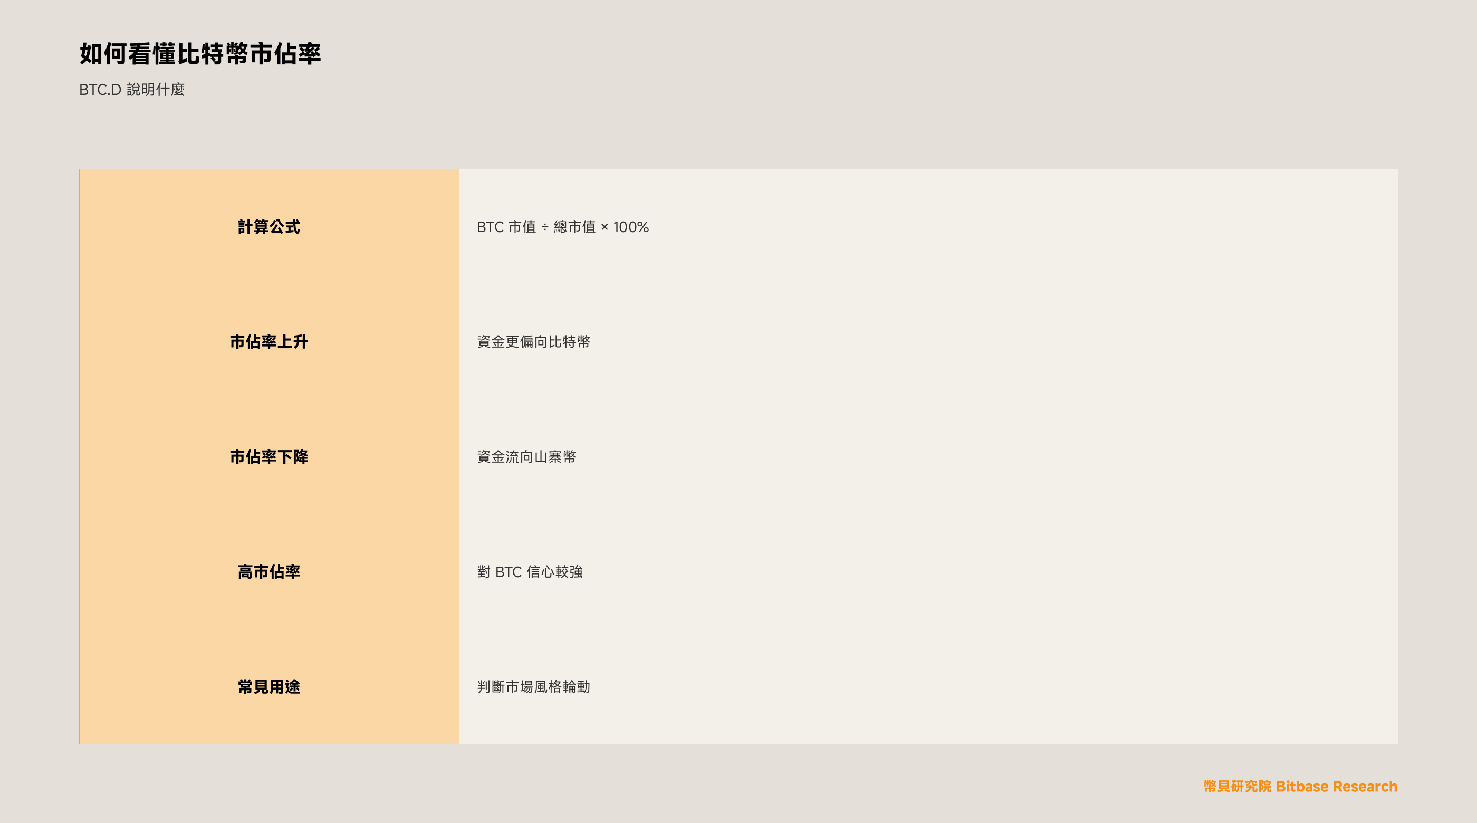Click the 計算公式 header cell
This screenshot has height=823, width=1477.
point(269,226)
